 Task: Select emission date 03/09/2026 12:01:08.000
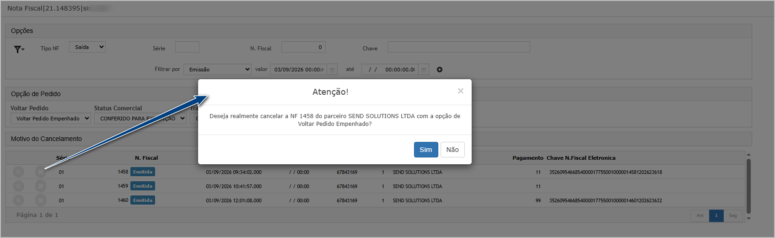(x=234, y=200)
